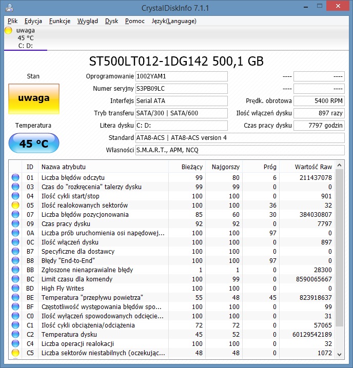Click raw value 1072 in C5 row
Screen dimensions: 353x368
[x=325, y=353]
